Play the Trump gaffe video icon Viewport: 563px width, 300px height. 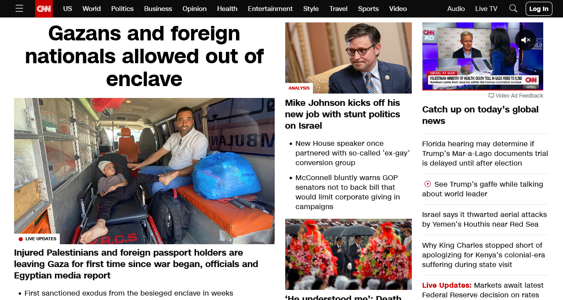pos(427,184)
